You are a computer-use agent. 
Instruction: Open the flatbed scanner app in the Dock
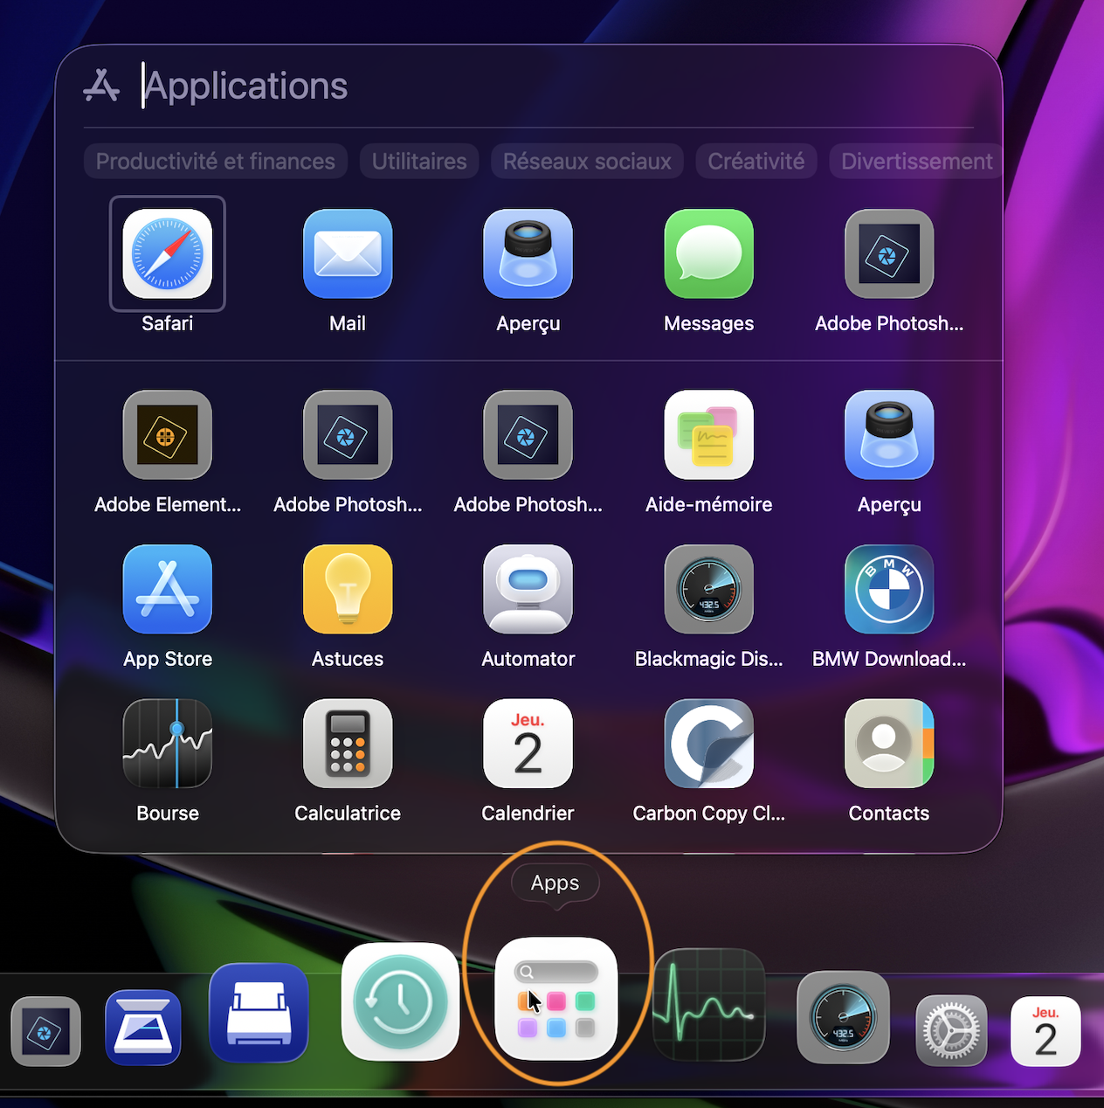tap(143, 1028)
